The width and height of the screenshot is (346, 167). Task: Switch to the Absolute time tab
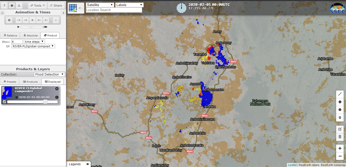(x=30, y=35)
